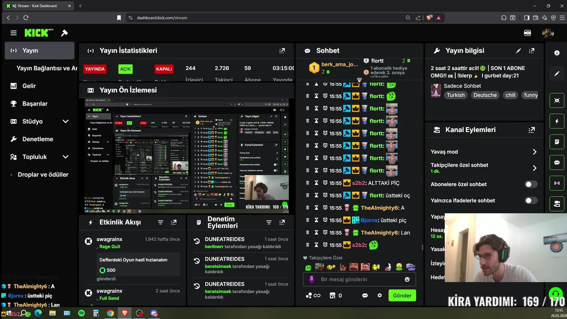This screenshot has width=567, height=319.
Task: Toggle Yalnızca ifadelerle sohbet switch
Action: [x=531, y=201]
